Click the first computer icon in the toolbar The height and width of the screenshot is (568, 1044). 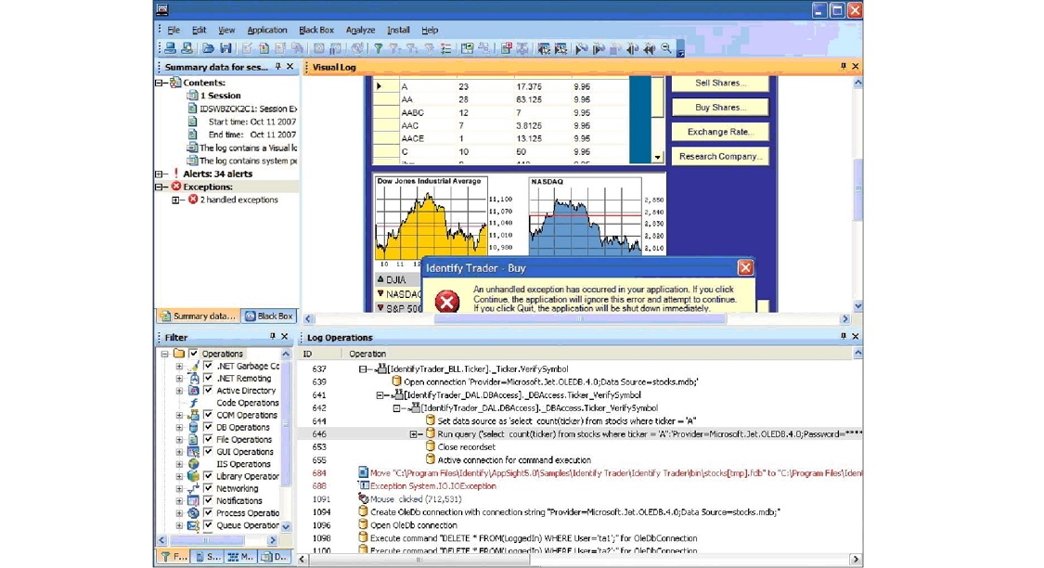(171, 48)
